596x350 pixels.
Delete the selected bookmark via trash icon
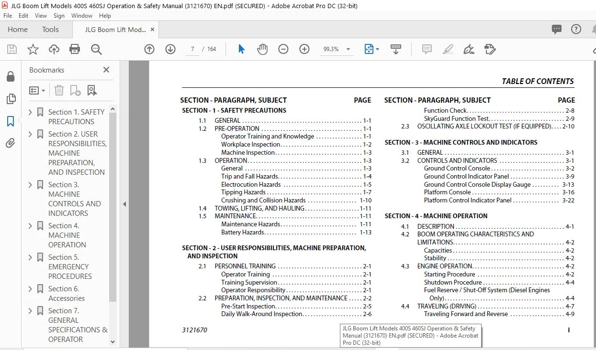tap(59, 90)
